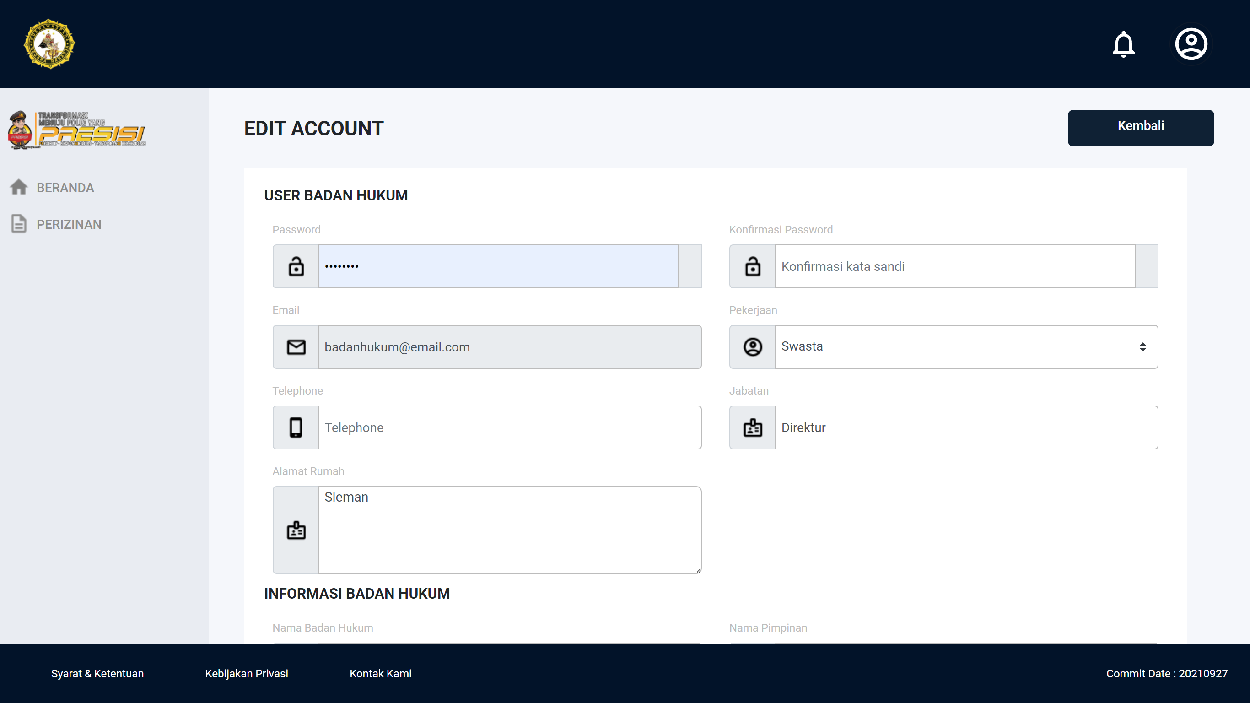The image size is (1250, 703).
Task: Open PERIZINAN in the sidebar
Action: 69,224
